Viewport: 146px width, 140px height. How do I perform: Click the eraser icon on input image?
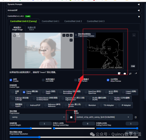tap(67, 35)
